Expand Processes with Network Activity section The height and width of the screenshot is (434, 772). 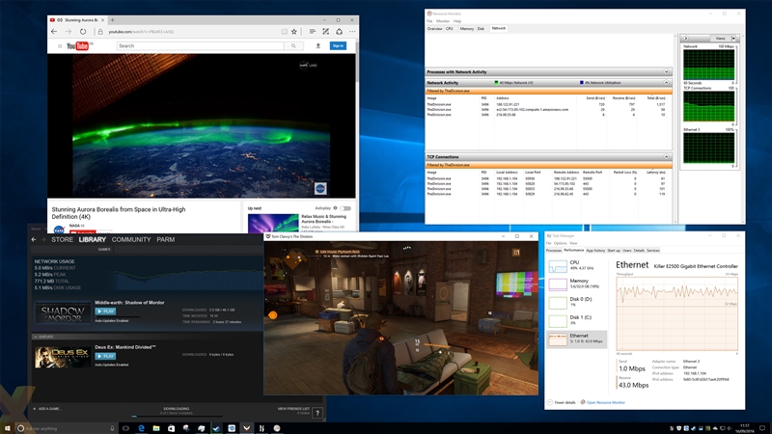point(666,71)
